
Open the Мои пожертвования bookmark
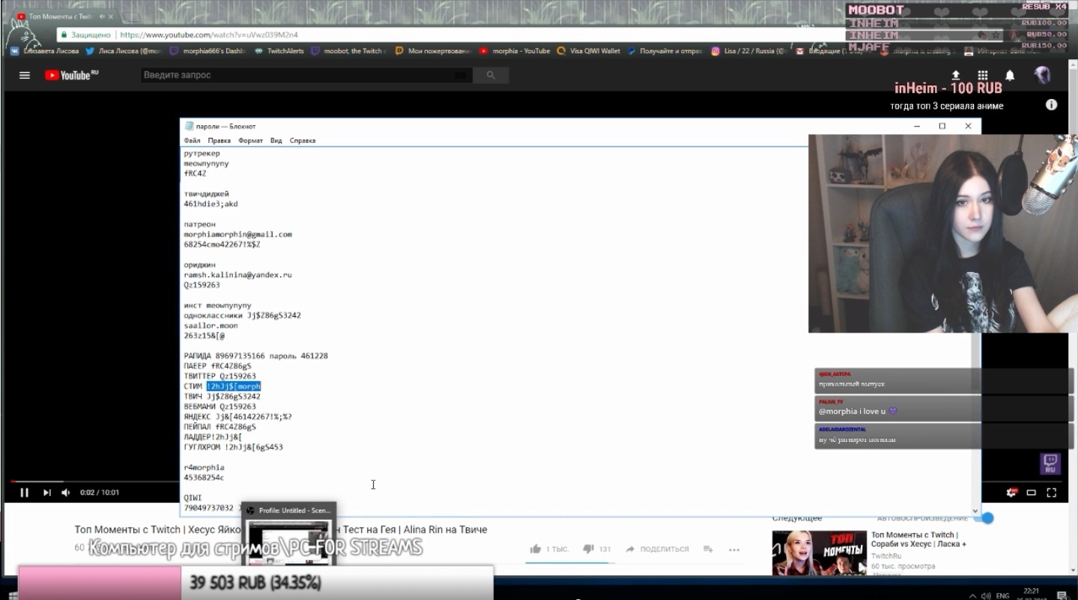coord(433,51)
